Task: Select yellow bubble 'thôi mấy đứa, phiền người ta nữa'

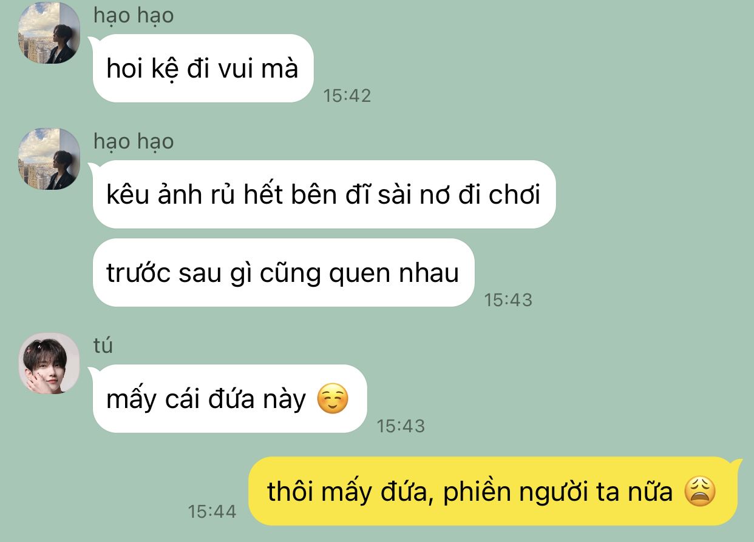Action: (x=493, y=491)
